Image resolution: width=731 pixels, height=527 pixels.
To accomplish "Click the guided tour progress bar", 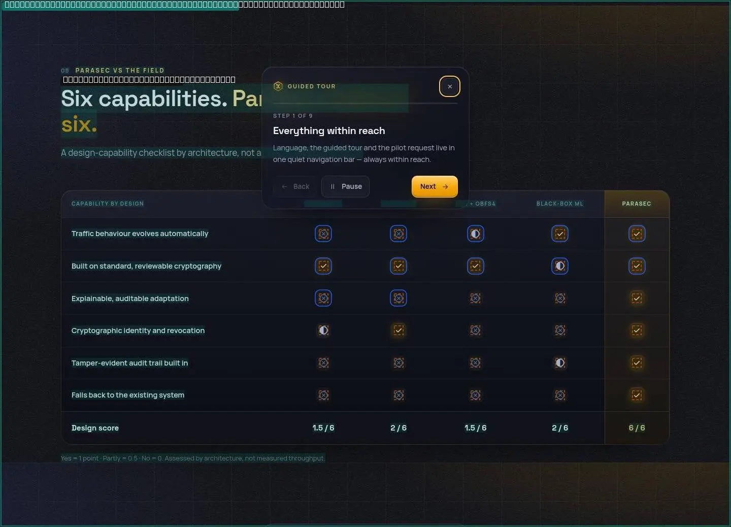I will point(365,103).
